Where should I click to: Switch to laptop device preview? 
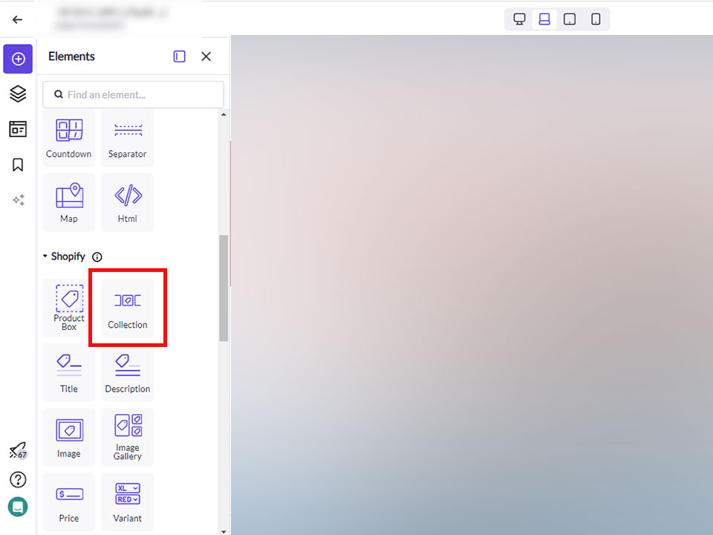coord(544,19)
